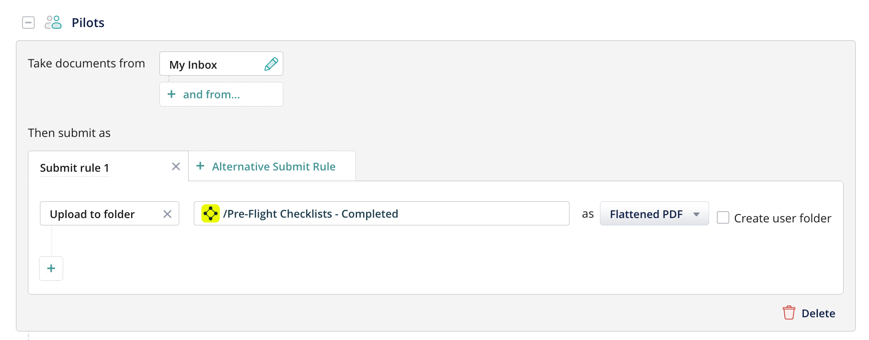
Task: Click the Delete label to remove group
Action: coord(818,313)
